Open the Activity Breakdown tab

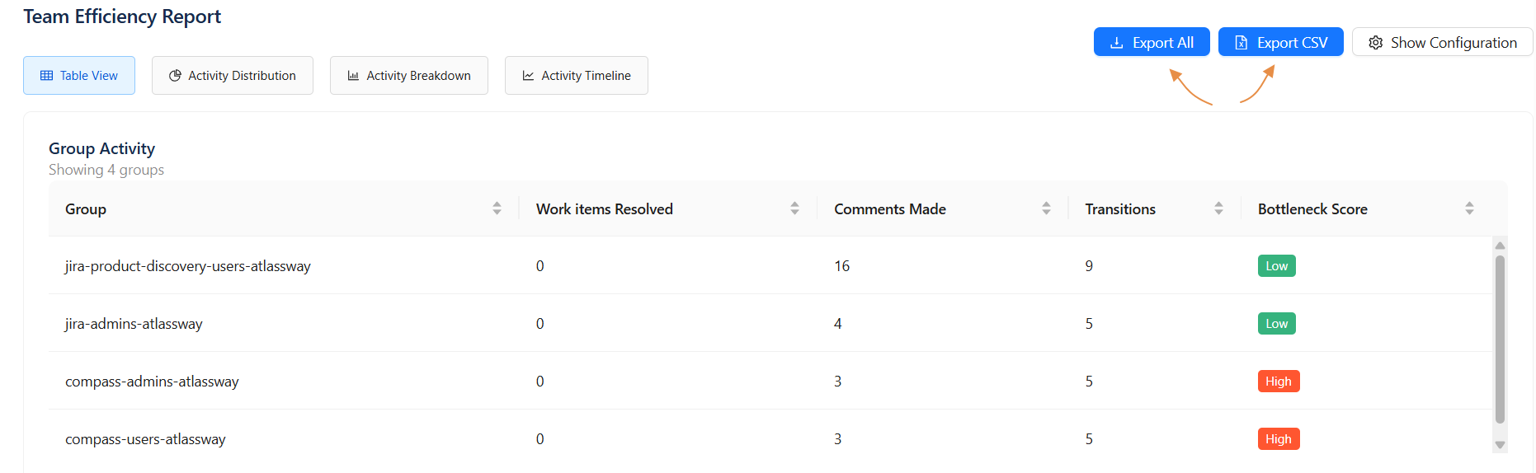click(x=409, y=76)
